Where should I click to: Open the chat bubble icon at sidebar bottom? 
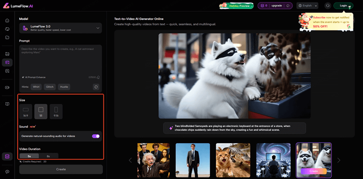[x=7, y=172]
